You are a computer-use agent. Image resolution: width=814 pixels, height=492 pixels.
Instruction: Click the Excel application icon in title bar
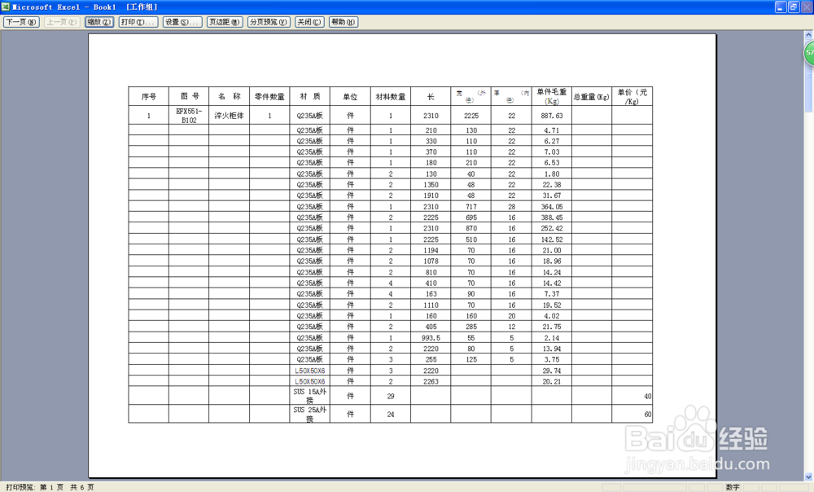(6, 7)
